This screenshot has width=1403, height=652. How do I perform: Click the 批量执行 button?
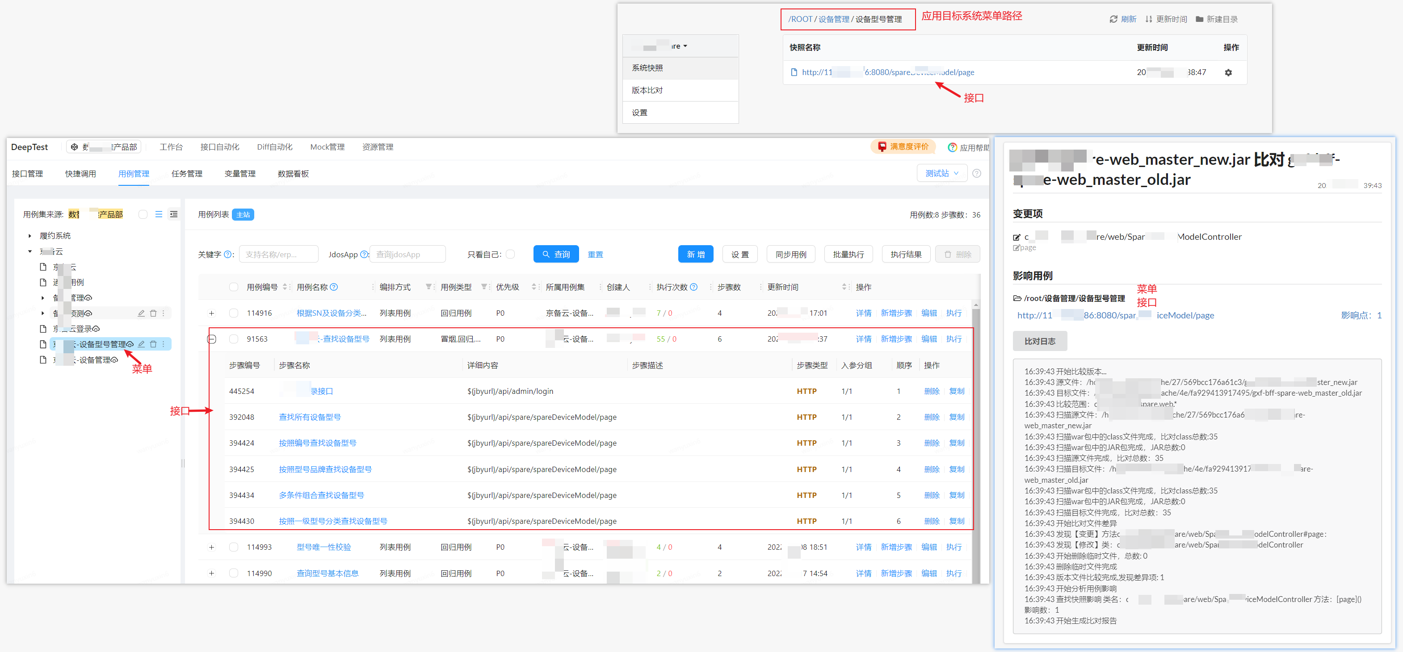click(x=848, y=254)
